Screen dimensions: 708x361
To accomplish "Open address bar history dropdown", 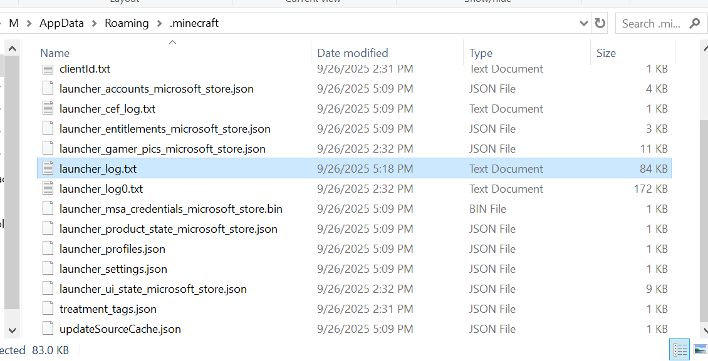I will (x=583, y=23).
